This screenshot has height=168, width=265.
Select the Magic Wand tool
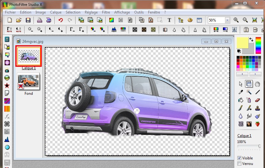(249, 92)
